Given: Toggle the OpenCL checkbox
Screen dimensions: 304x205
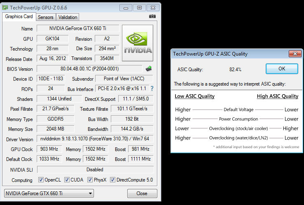Looking at the screenshot, I should (41, 180).
